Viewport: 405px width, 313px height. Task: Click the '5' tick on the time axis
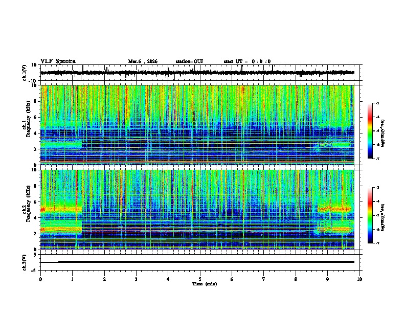[x=200, y=279]
